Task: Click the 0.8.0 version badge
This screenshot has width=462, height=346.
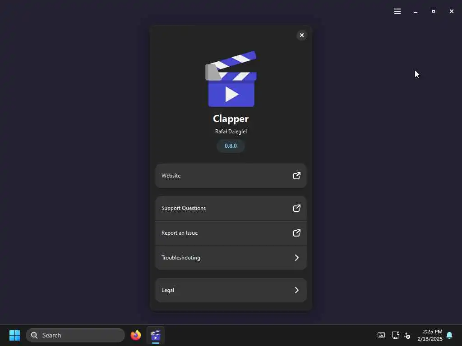Action: 231,146
